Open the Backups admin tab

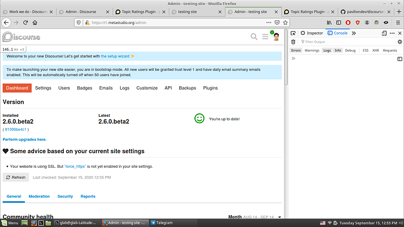[187, 88]
